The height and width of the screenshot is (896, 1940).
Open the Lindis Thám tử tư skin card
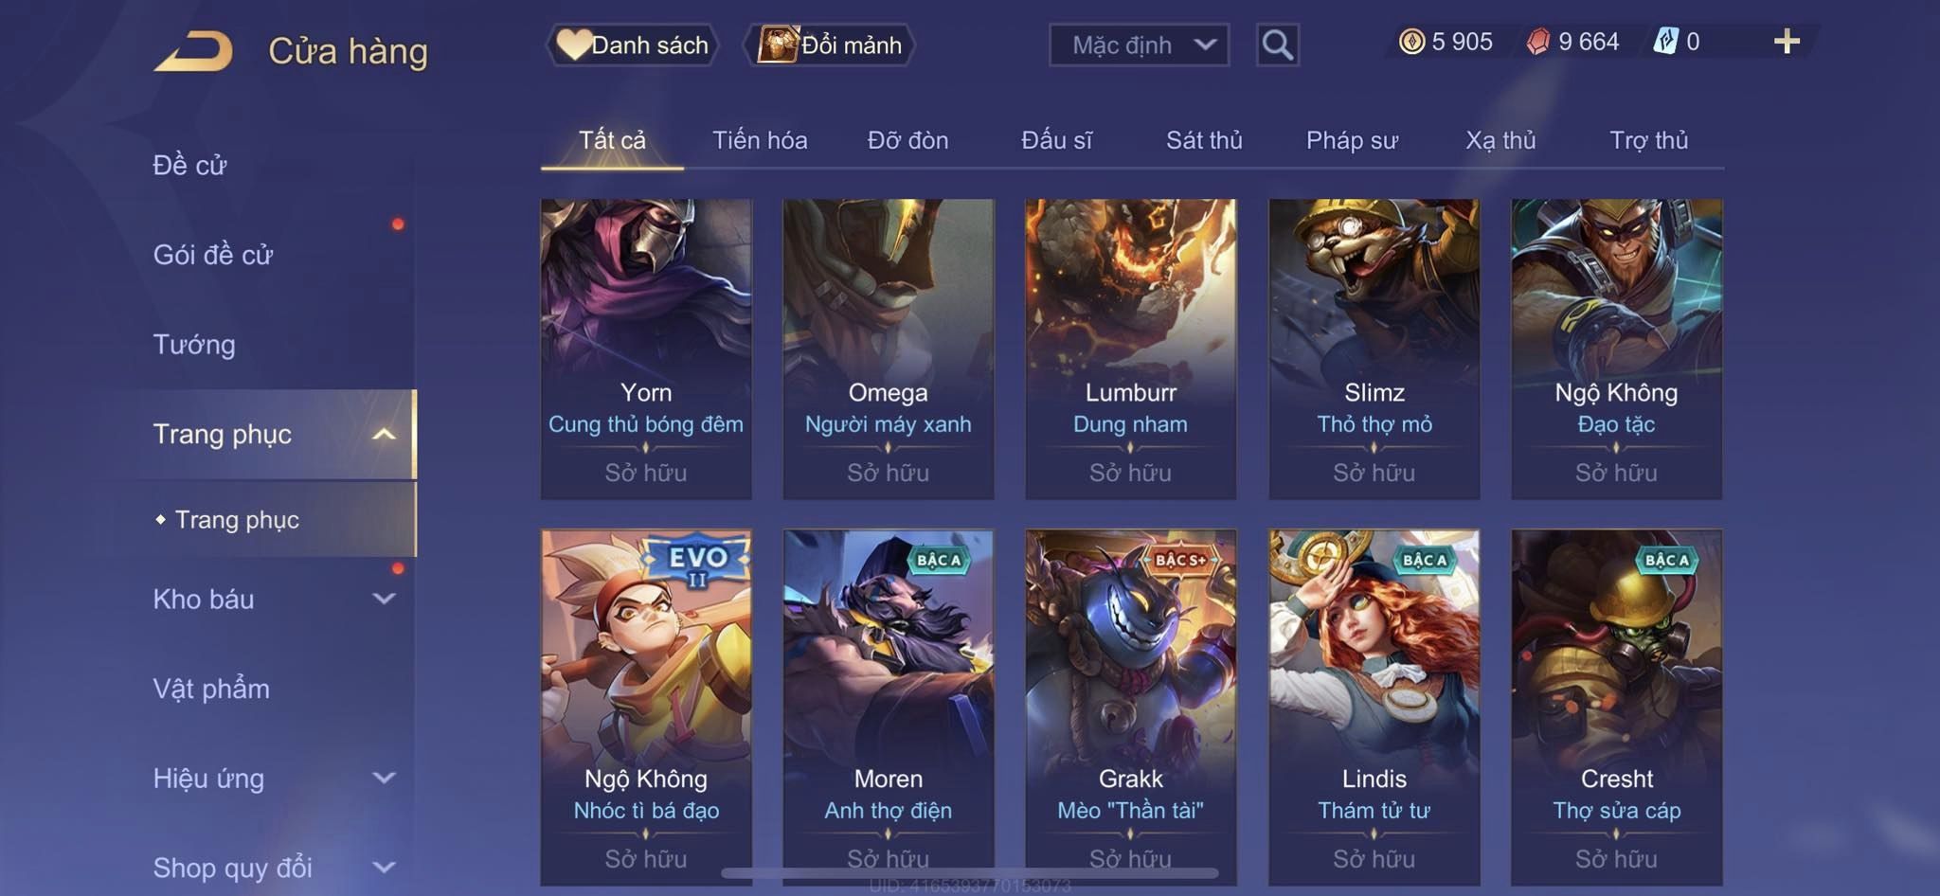pos(1374,708)
